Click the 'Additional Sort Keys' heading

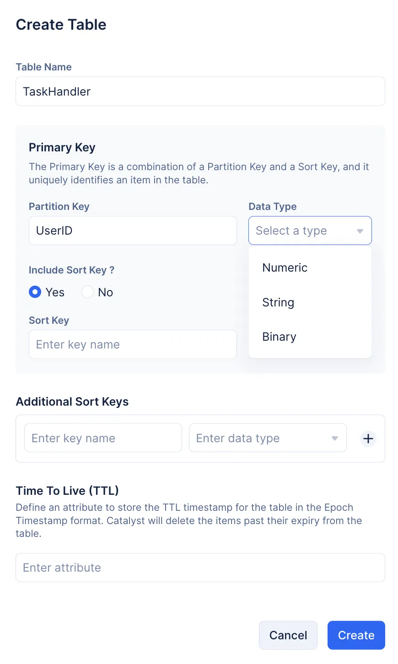72,402
